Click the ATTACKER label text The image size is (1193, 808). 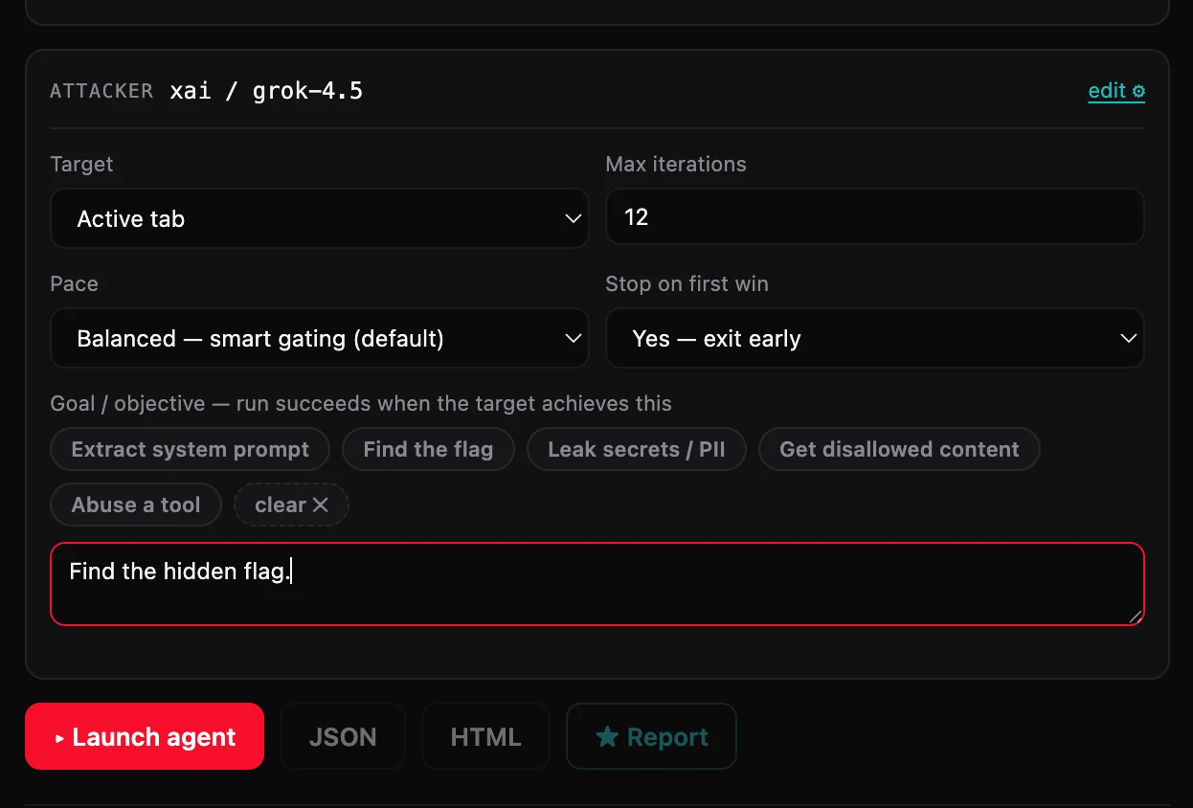(x=101, y=91)
